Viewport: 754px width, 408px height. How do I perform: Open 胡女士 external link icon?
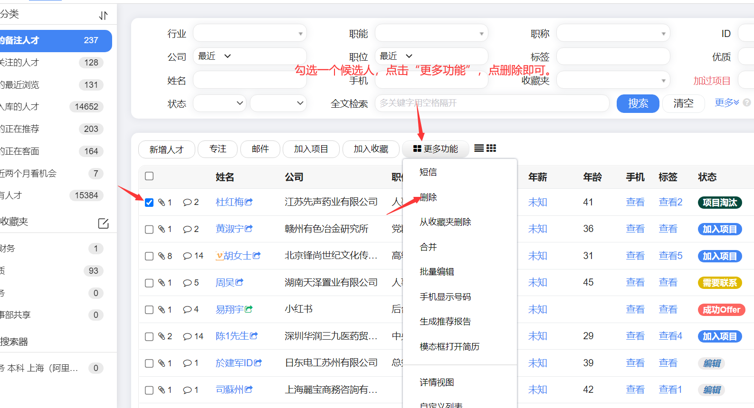[x=257, y=256]
